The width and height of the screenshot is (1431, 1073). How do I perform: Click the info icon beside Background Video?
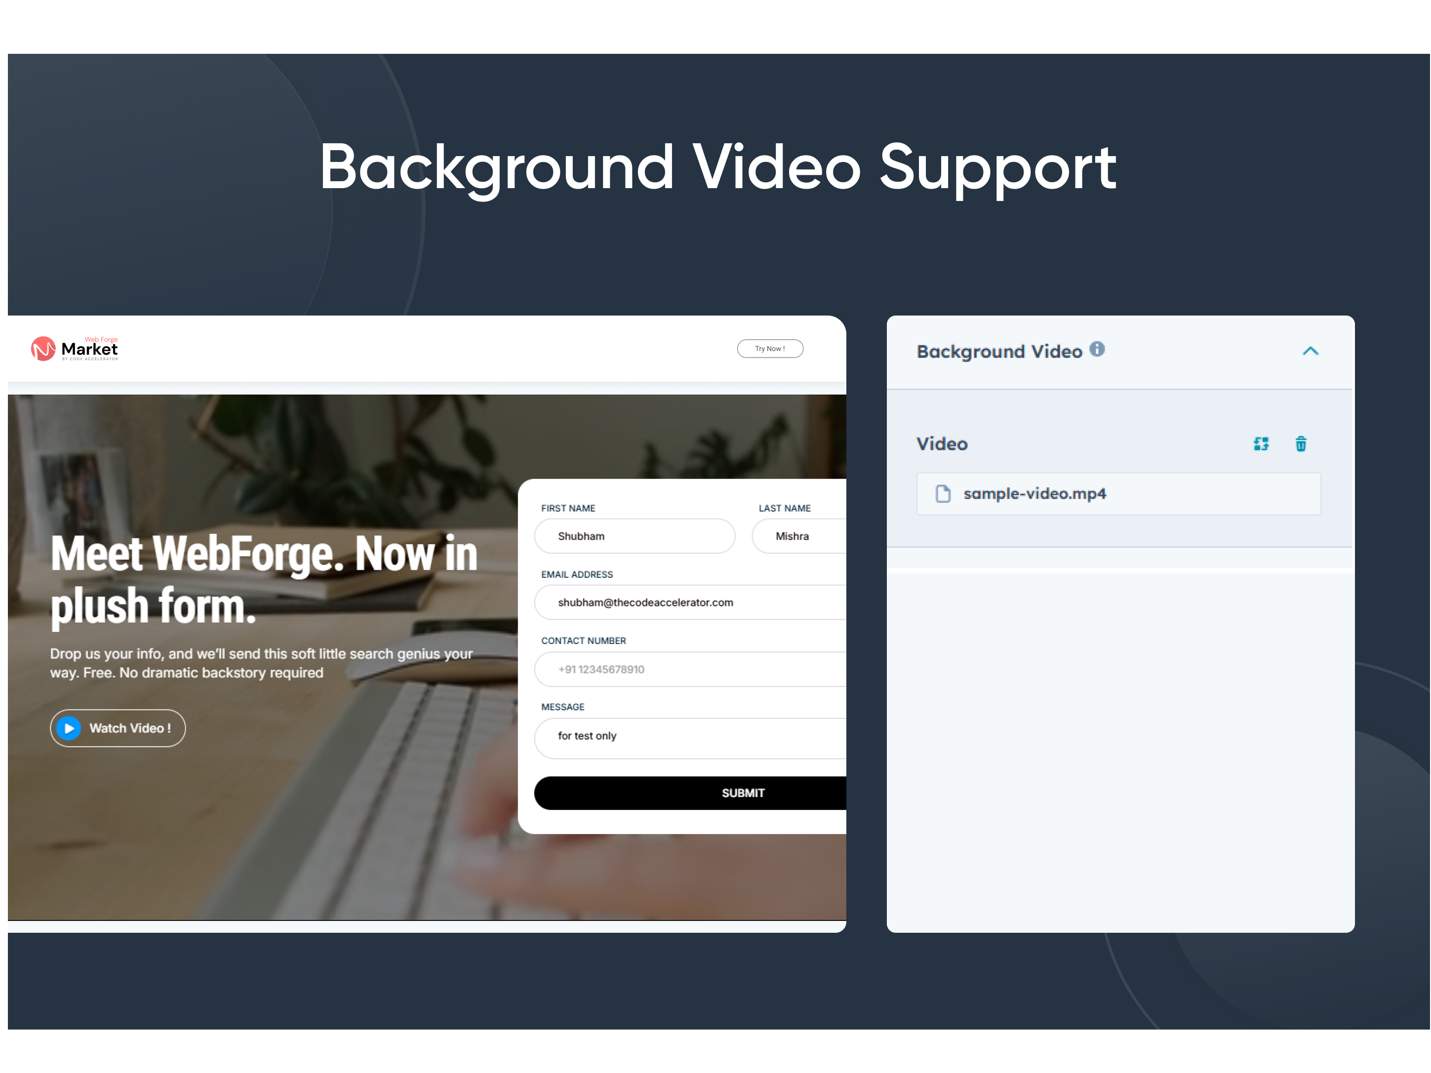[x=1097, y=349]
